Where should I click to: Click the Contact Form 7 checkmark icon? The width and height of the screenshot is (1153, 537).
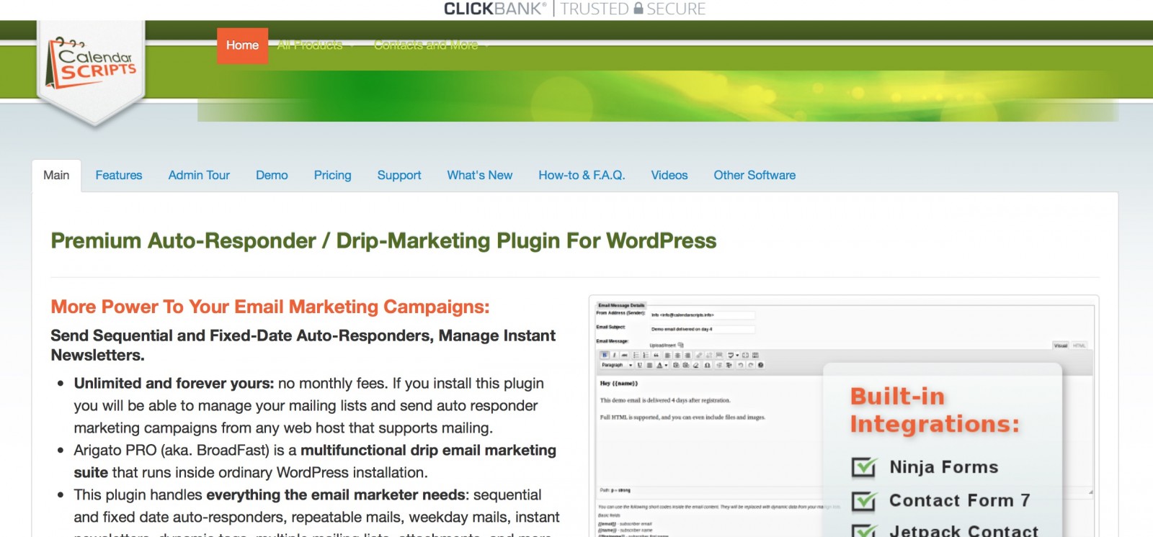(x=864, y=500)
